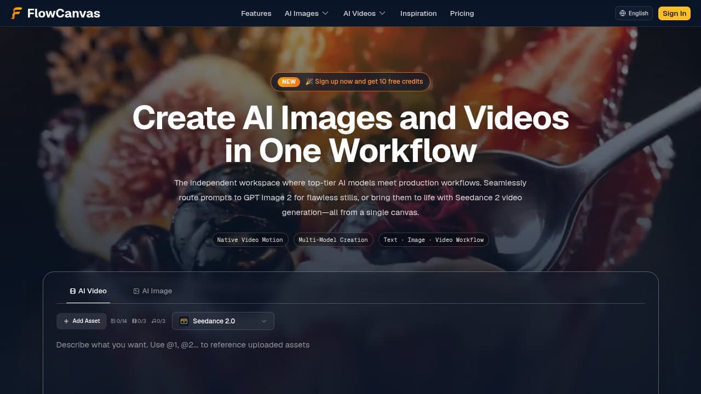Click the FlowCanvas brand name
Viewport: 701px width, 394px height.
coord(64,13)
